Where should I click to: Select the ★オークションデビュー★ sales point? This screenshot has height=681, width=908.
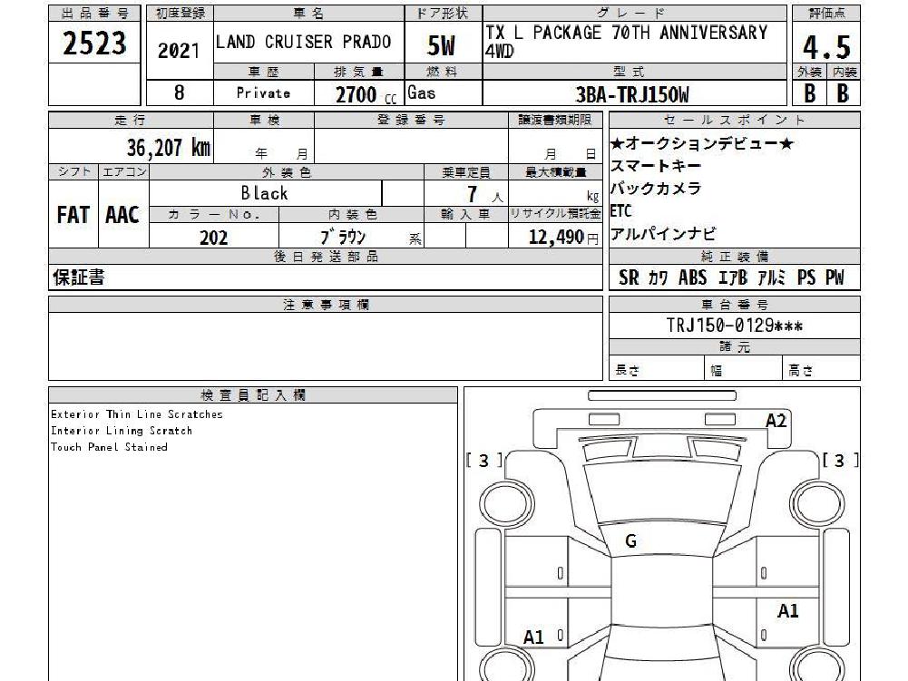(x=702, y=143)
